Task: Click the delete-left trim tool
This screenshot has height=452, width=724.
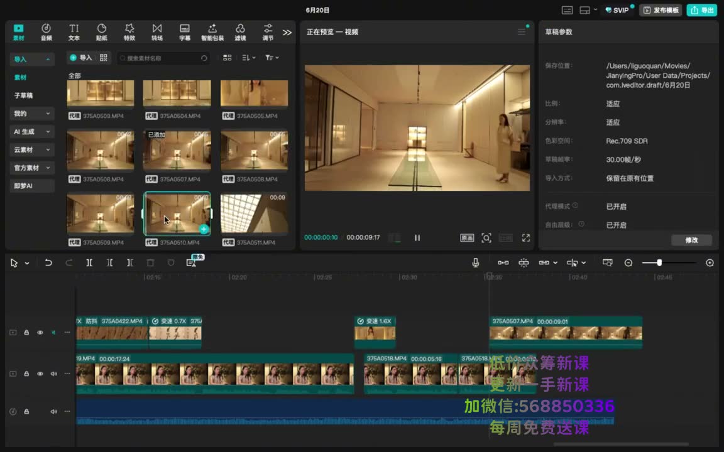Action: click(109, 262)
